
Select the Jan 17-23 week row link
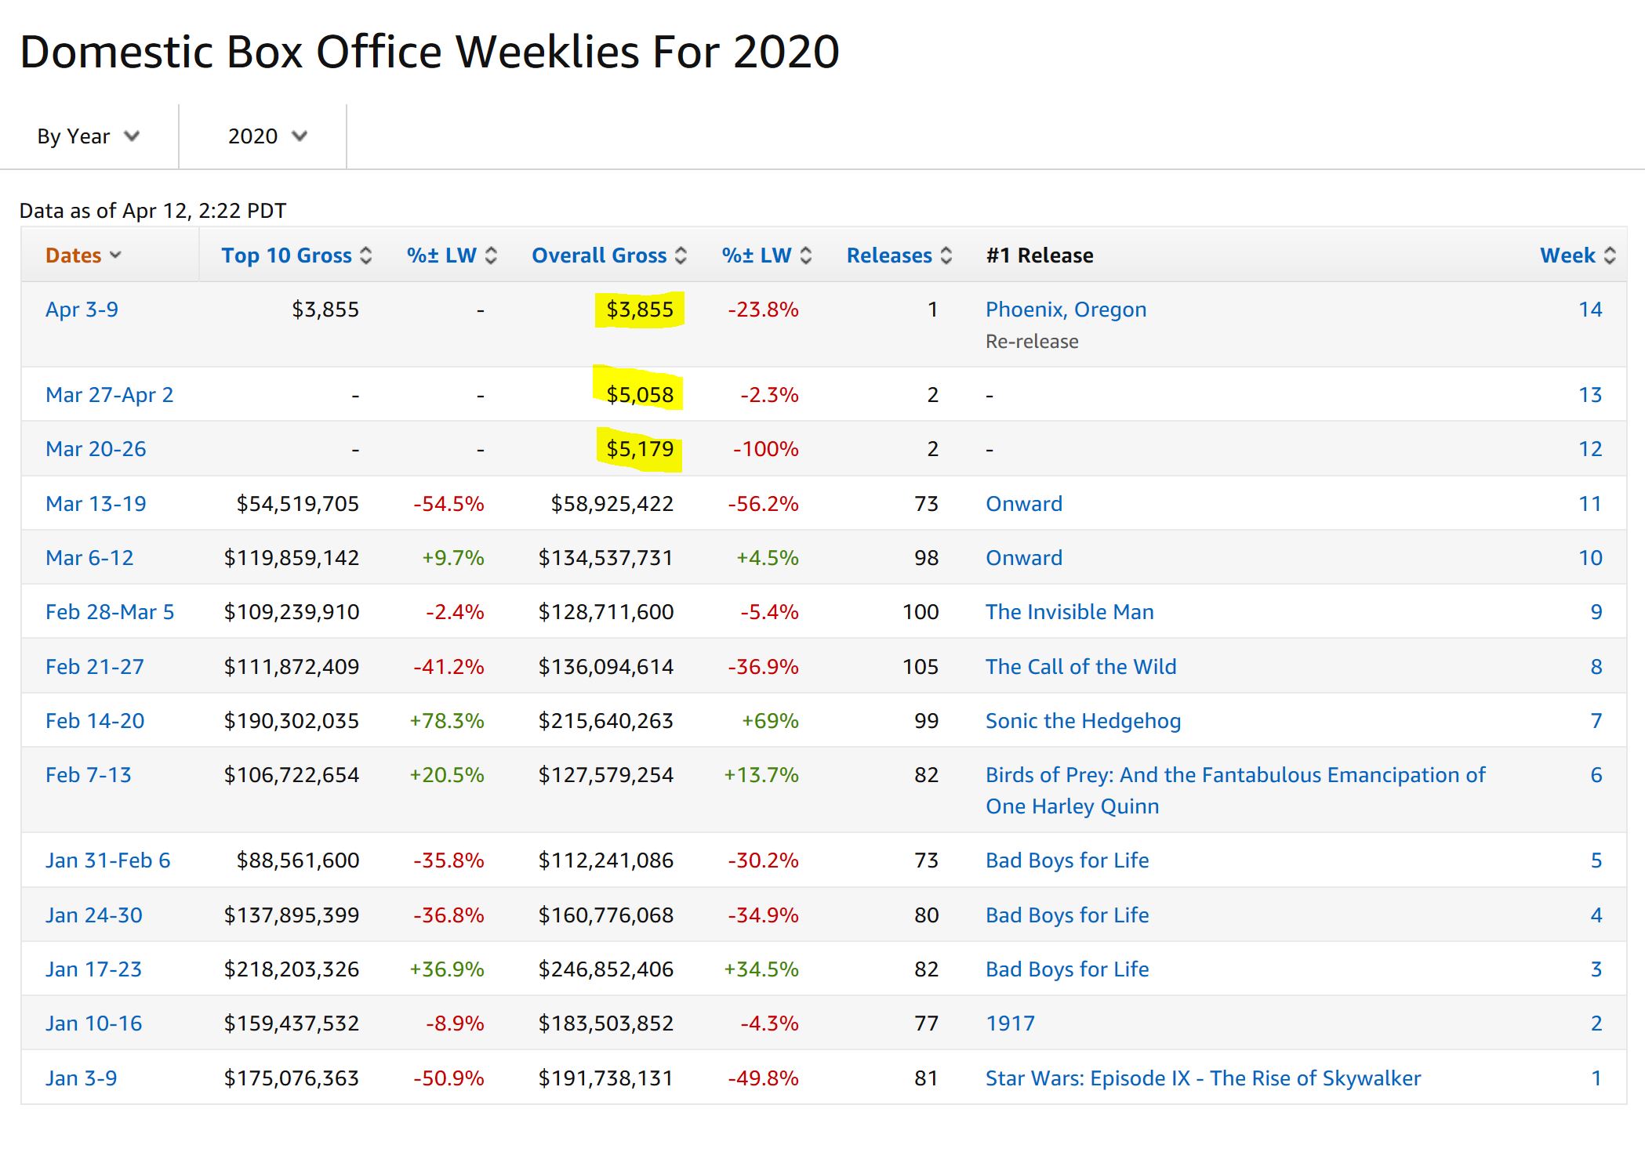[x=93, y=969]
